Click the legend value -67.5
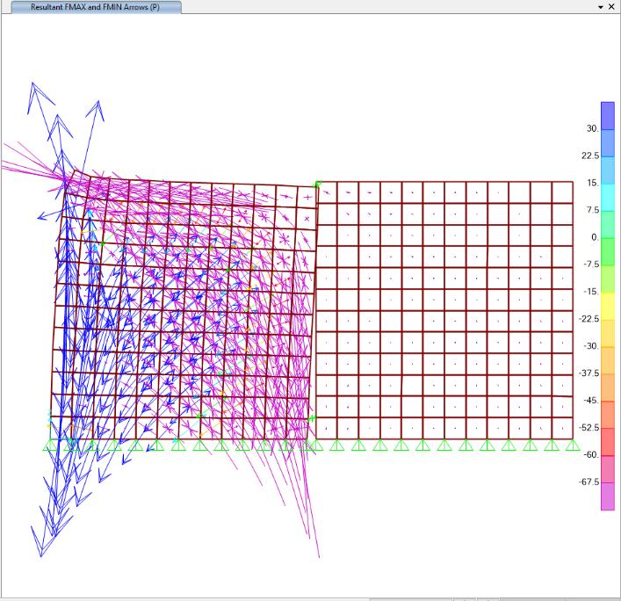The height and width of the screenshot is (601, 621). click(x=589, y=482)
